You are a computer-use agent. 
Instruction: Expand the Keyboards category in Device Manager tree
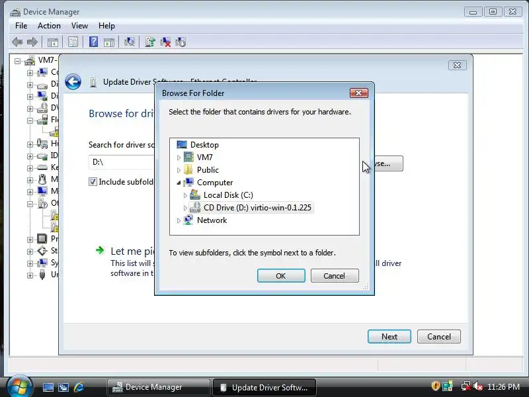pos(30,168)
